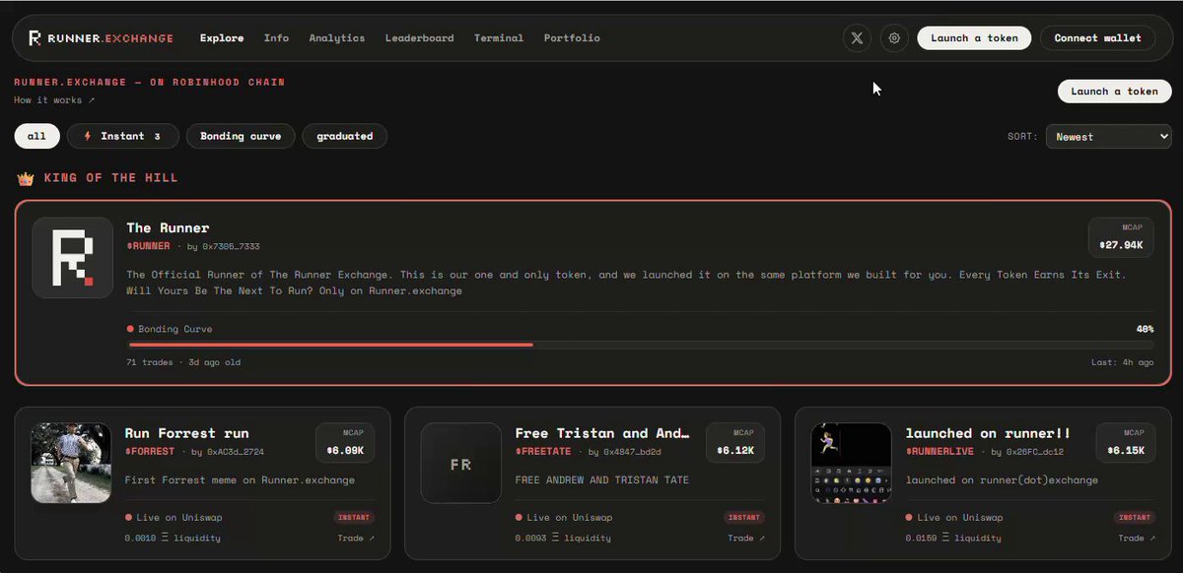
Task: Click the Trade link on the RUNNERLIVE card
Action: pos(1138,539)
